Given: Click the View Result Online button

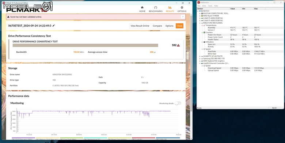Looking at the screenshot, I should [x=140, y=26].
